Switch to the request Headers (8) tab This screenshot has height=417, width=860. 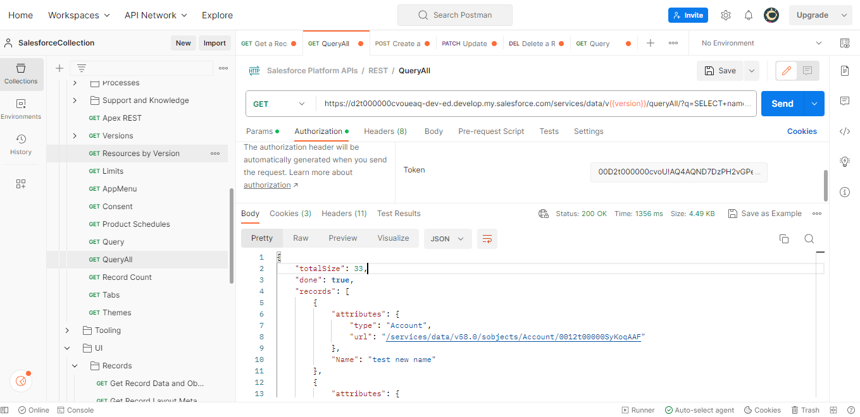(x=385, y=131)
